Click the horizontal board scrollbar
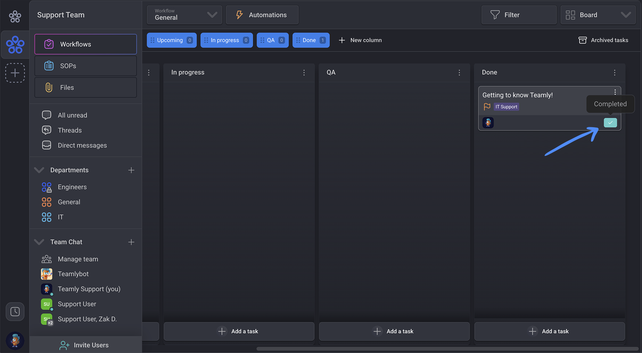Viewport: 642px width, 353px height. coord(447,349)
